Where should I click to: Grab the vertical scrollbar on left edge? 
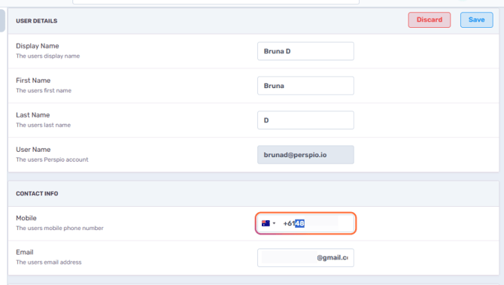pos(2,20)
